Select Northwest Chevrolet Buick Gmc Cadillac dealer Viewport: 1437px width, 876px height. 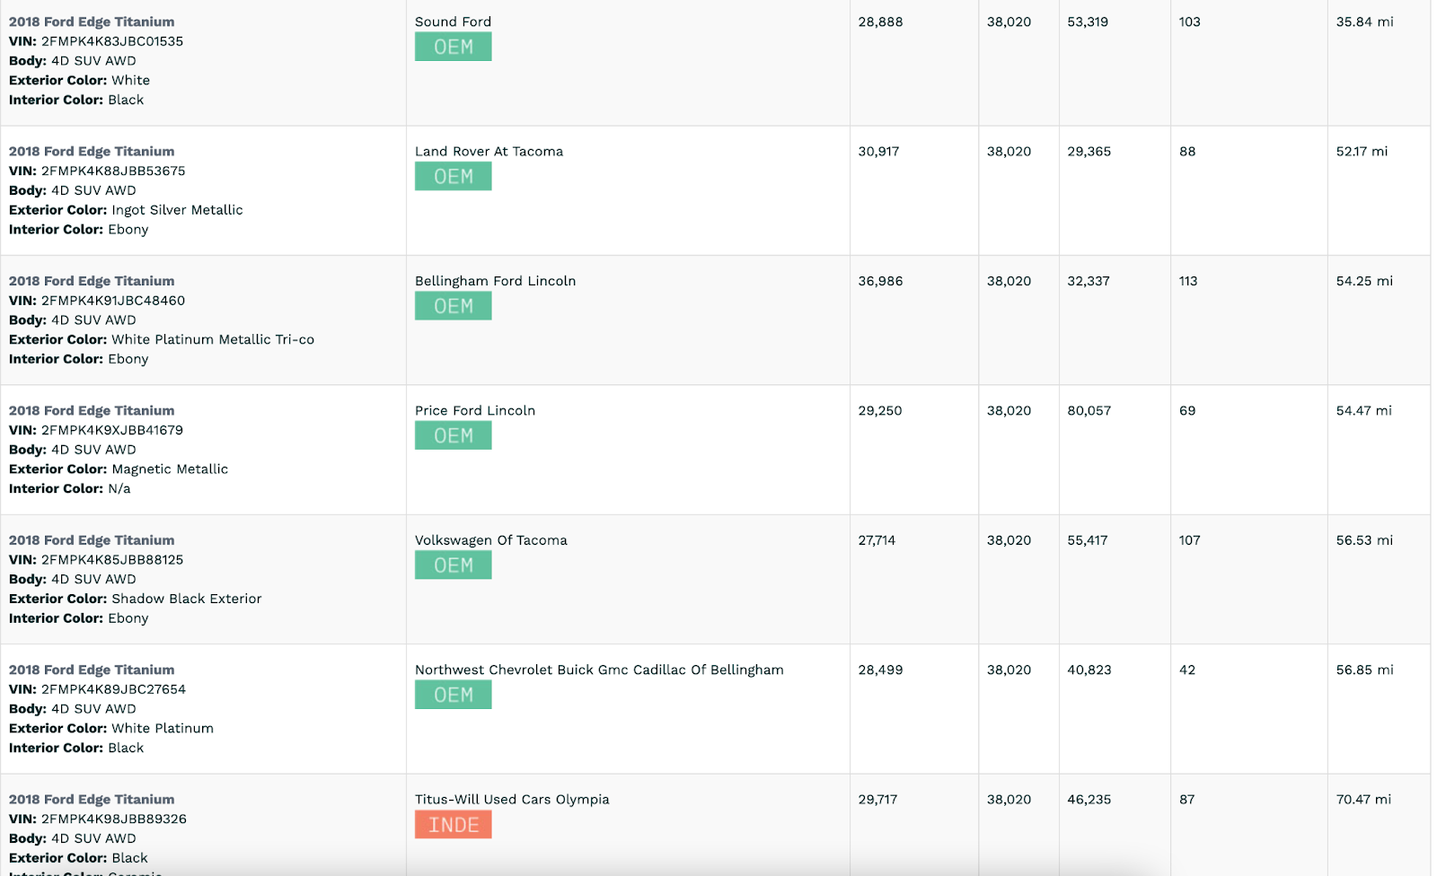coord(599,670)
